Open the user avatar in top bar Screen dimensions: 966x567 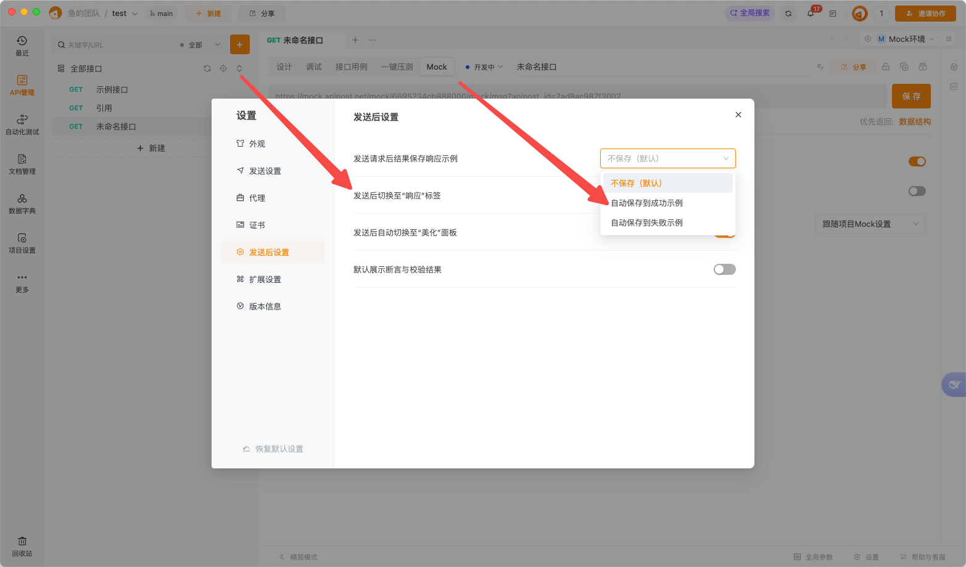click(x=860, y=13)
